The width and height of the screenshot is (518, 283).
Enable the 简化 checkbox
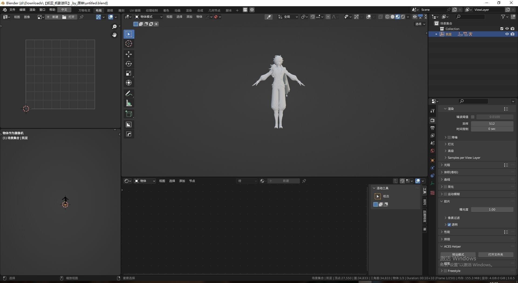pyautogui.click(x=445, y=187)
